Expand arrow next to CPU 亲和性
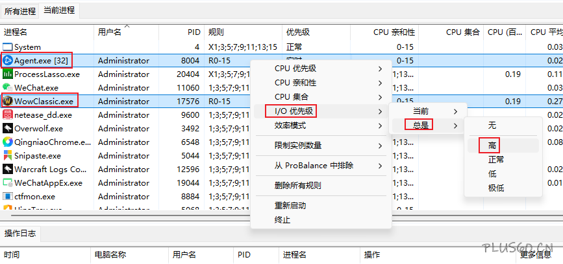 pyautogui.click(x=380, y=83)
